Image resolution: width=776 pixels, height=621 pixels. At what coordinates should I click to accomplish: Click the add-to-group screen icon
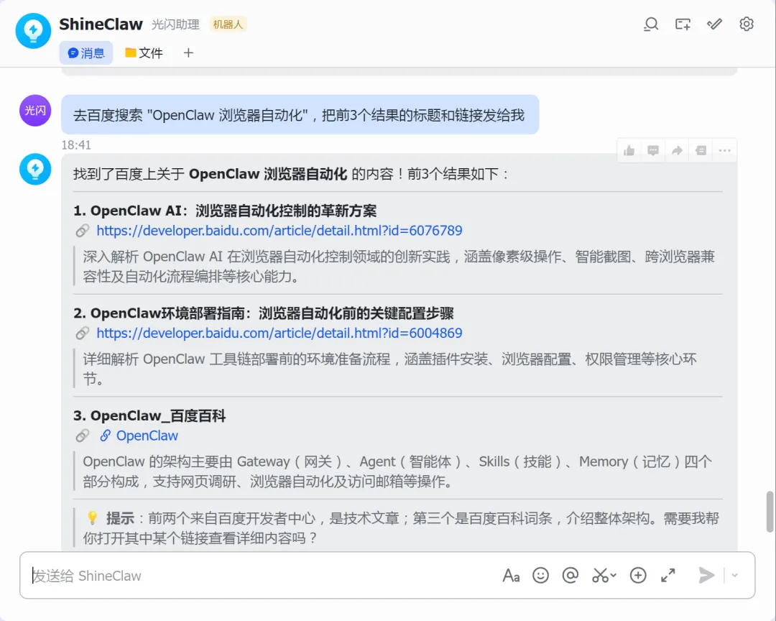click(683, 24)
